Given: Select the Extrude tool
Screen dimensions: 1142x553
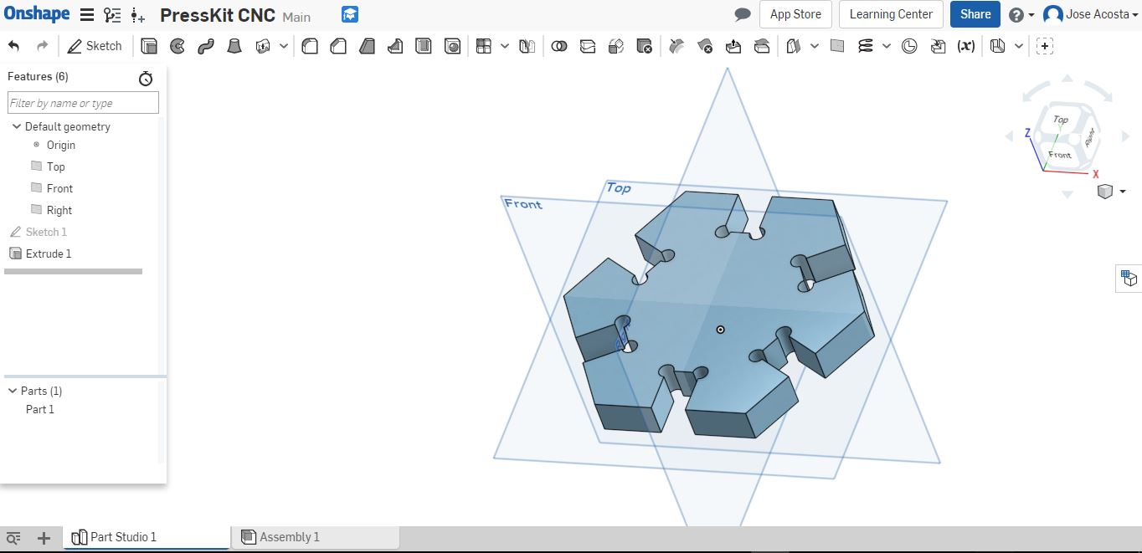Looking at the screenshot, I should (149, 46).
